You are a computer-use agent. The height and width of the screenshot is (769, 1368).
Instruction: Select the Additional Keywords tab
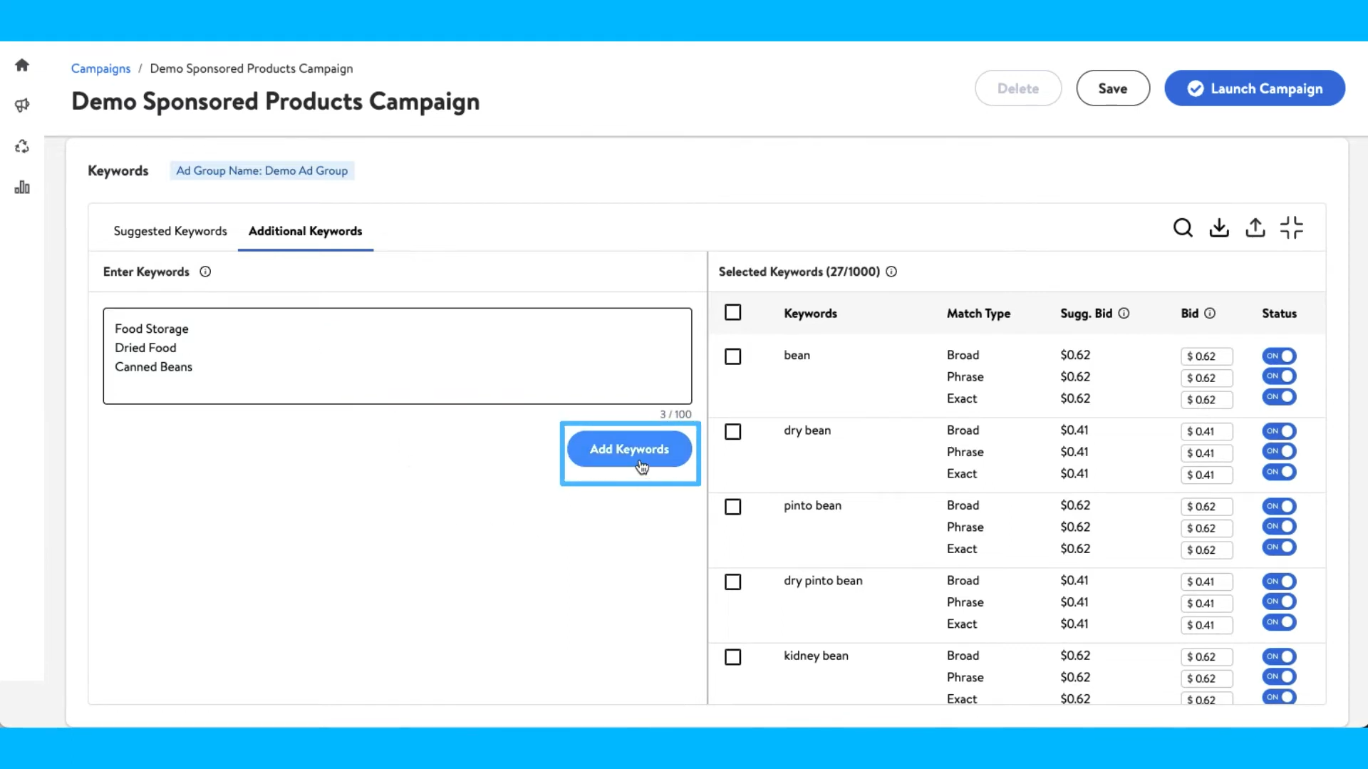[305, 231]
